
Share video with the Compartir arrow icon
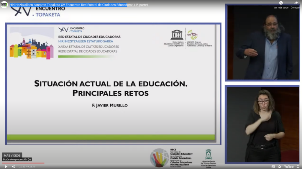(296, 3)
